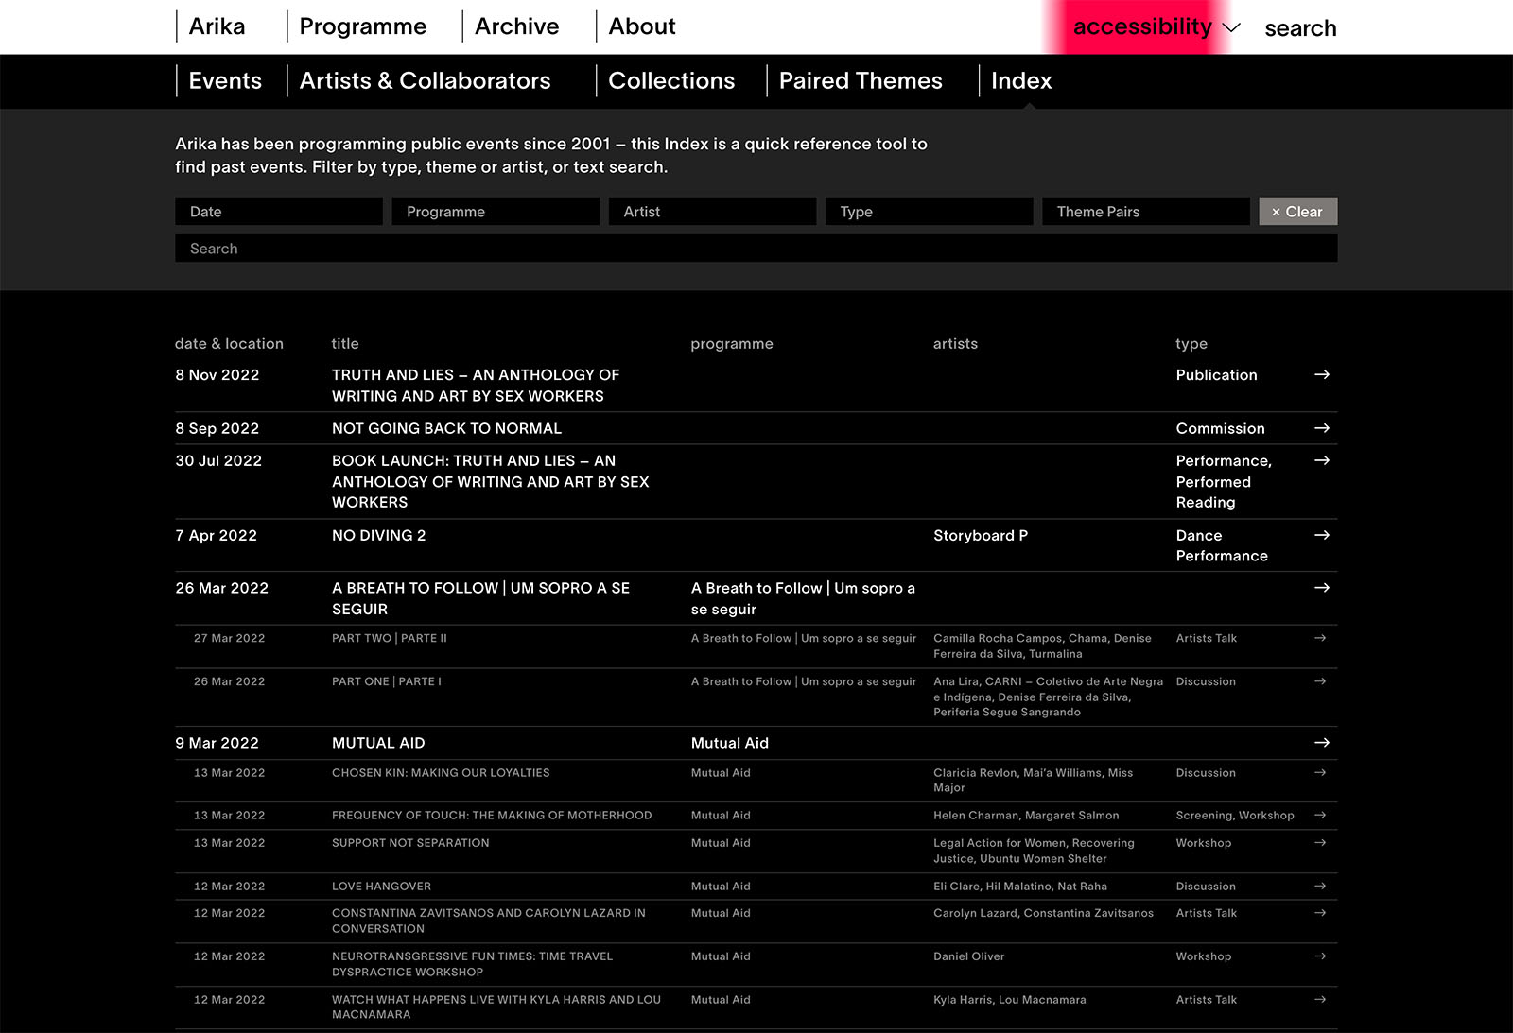Click 'Helen Charman, Margaret Salmon' artists
This screenshot has width=1513, height=1033.
point(1026,816)
